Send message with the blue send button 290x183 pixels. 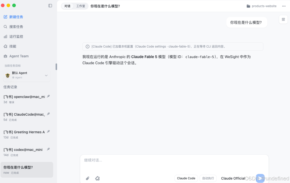[x=260, y=178]
